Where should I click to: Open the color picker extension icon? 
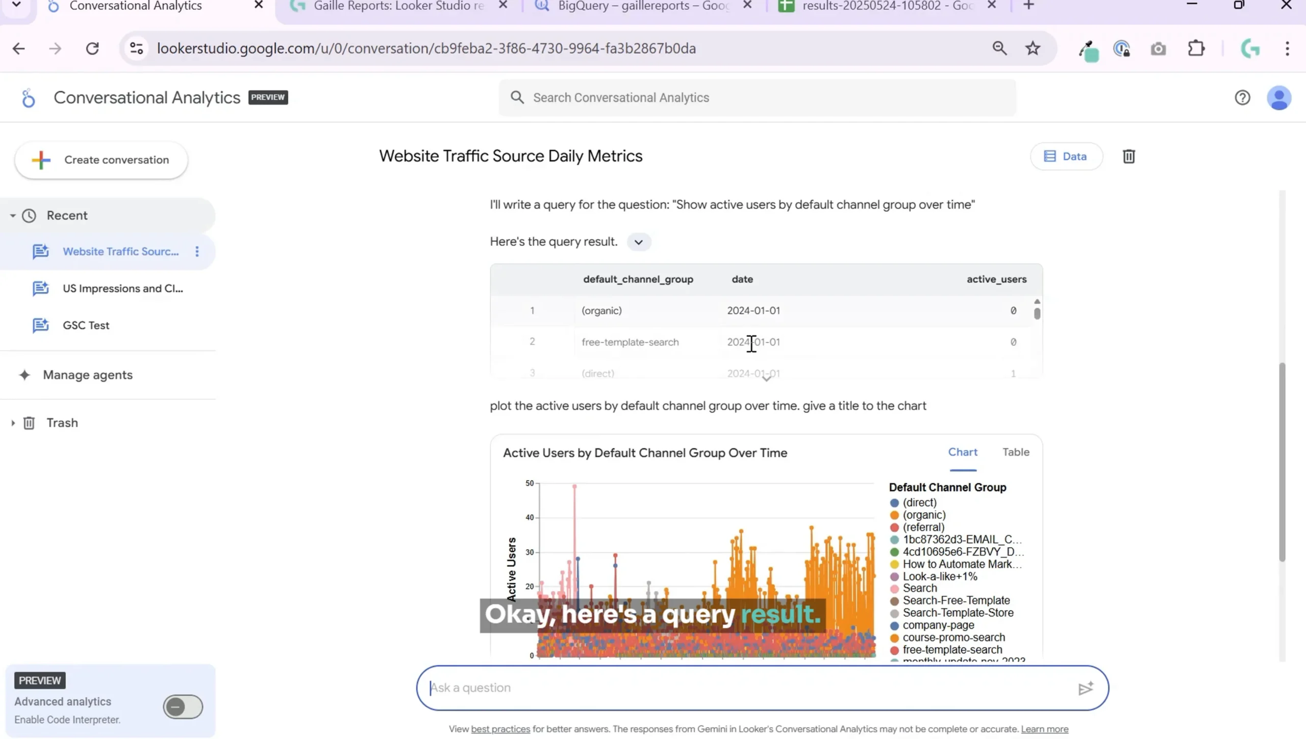coord(1088,50)
